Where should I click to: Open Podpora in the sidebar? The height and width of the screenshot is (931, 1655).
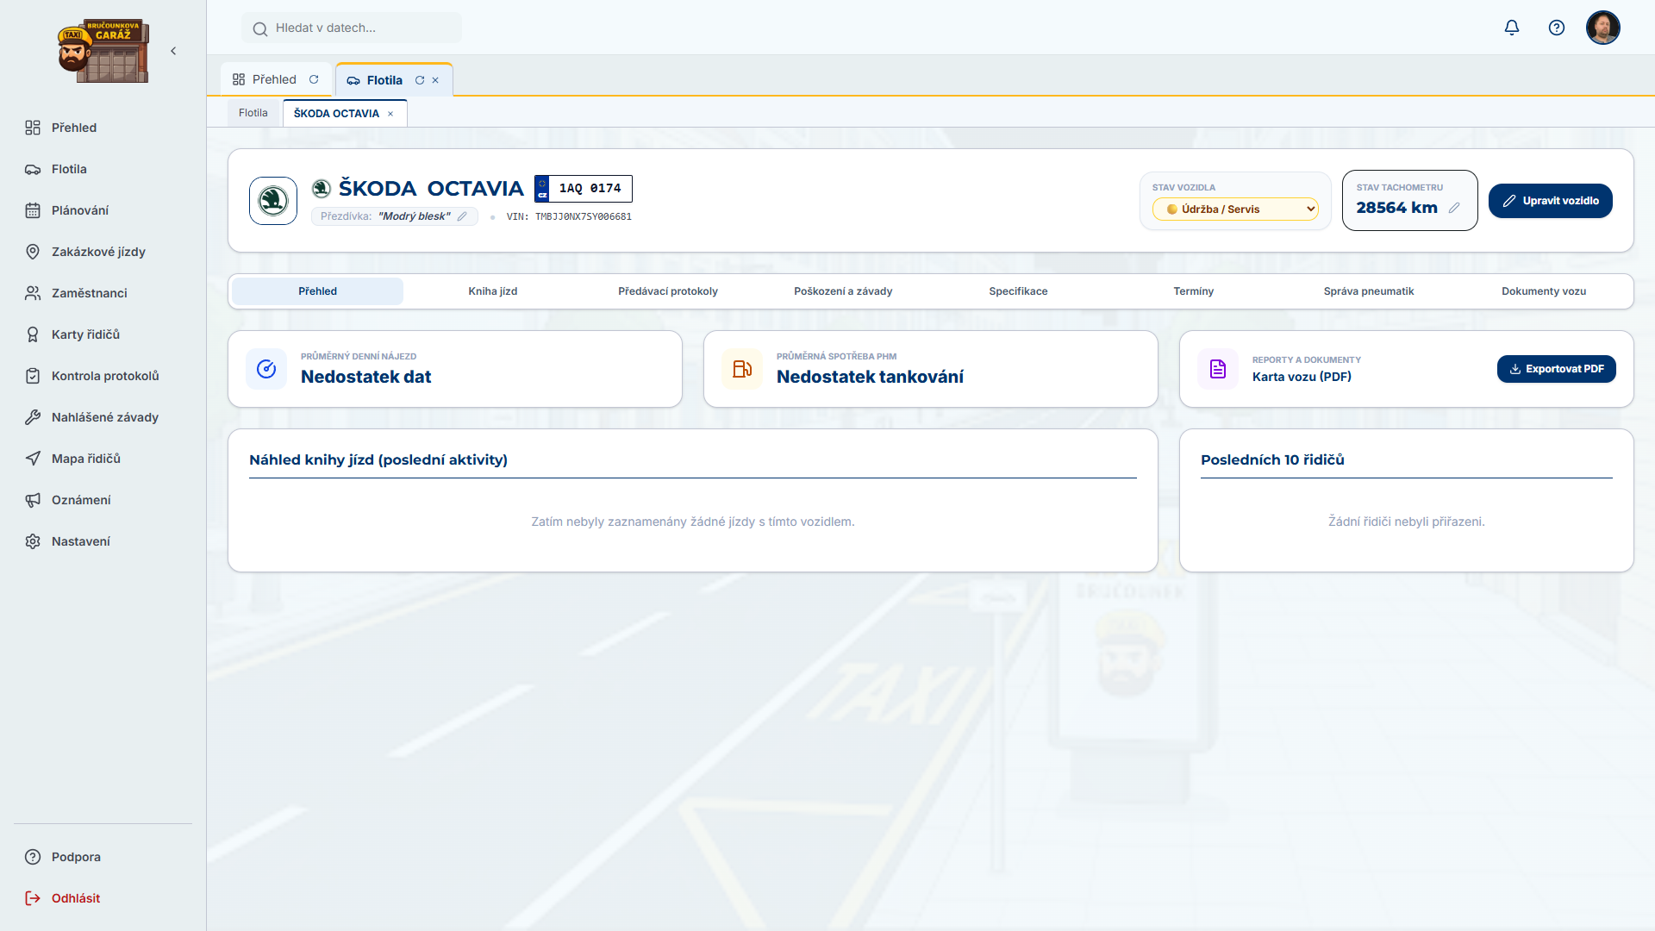(103, 857)
